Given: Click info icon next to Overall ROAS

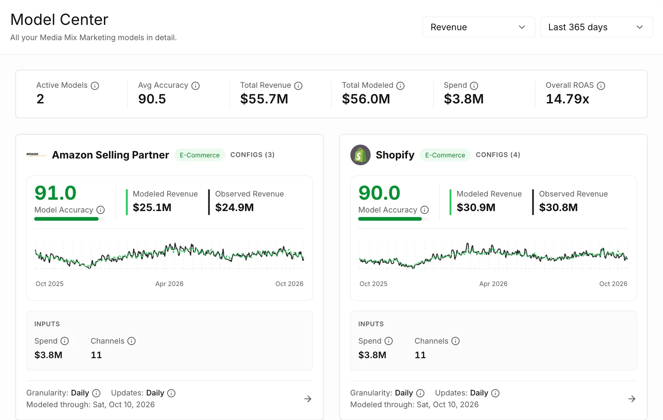Looking at the screenshot, I should (x=601, y=86).
